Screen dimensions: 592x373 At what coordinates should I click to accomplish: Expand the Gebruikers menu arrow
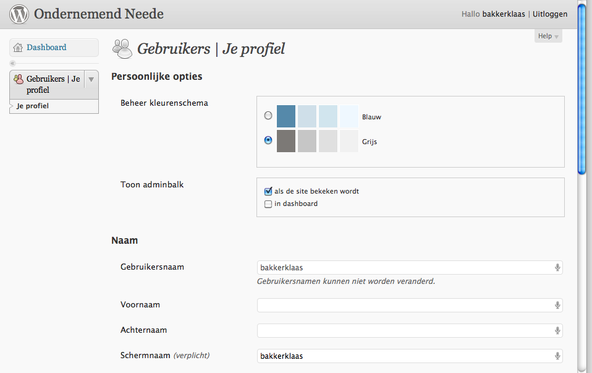coord(91,79)
